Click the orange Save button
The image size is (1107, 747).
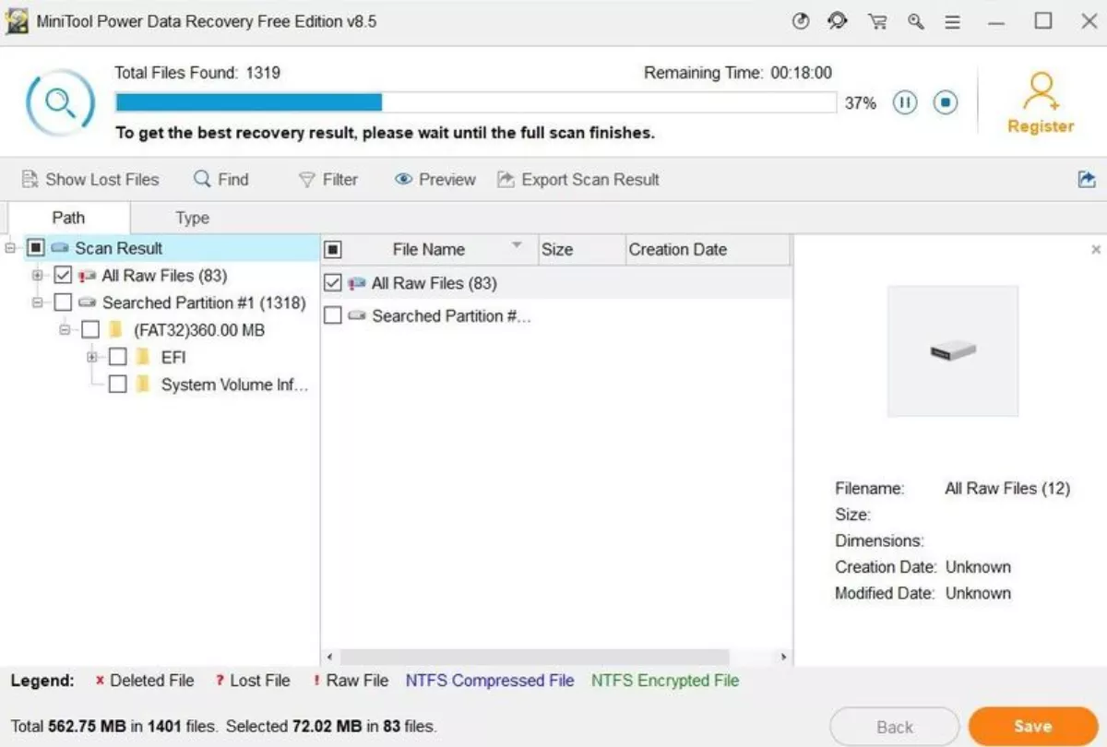[1032, 727]
